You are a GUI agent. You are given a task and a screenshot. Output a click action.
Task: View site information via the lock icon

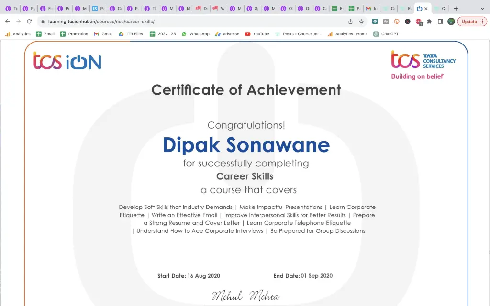[x=43, y=22]
